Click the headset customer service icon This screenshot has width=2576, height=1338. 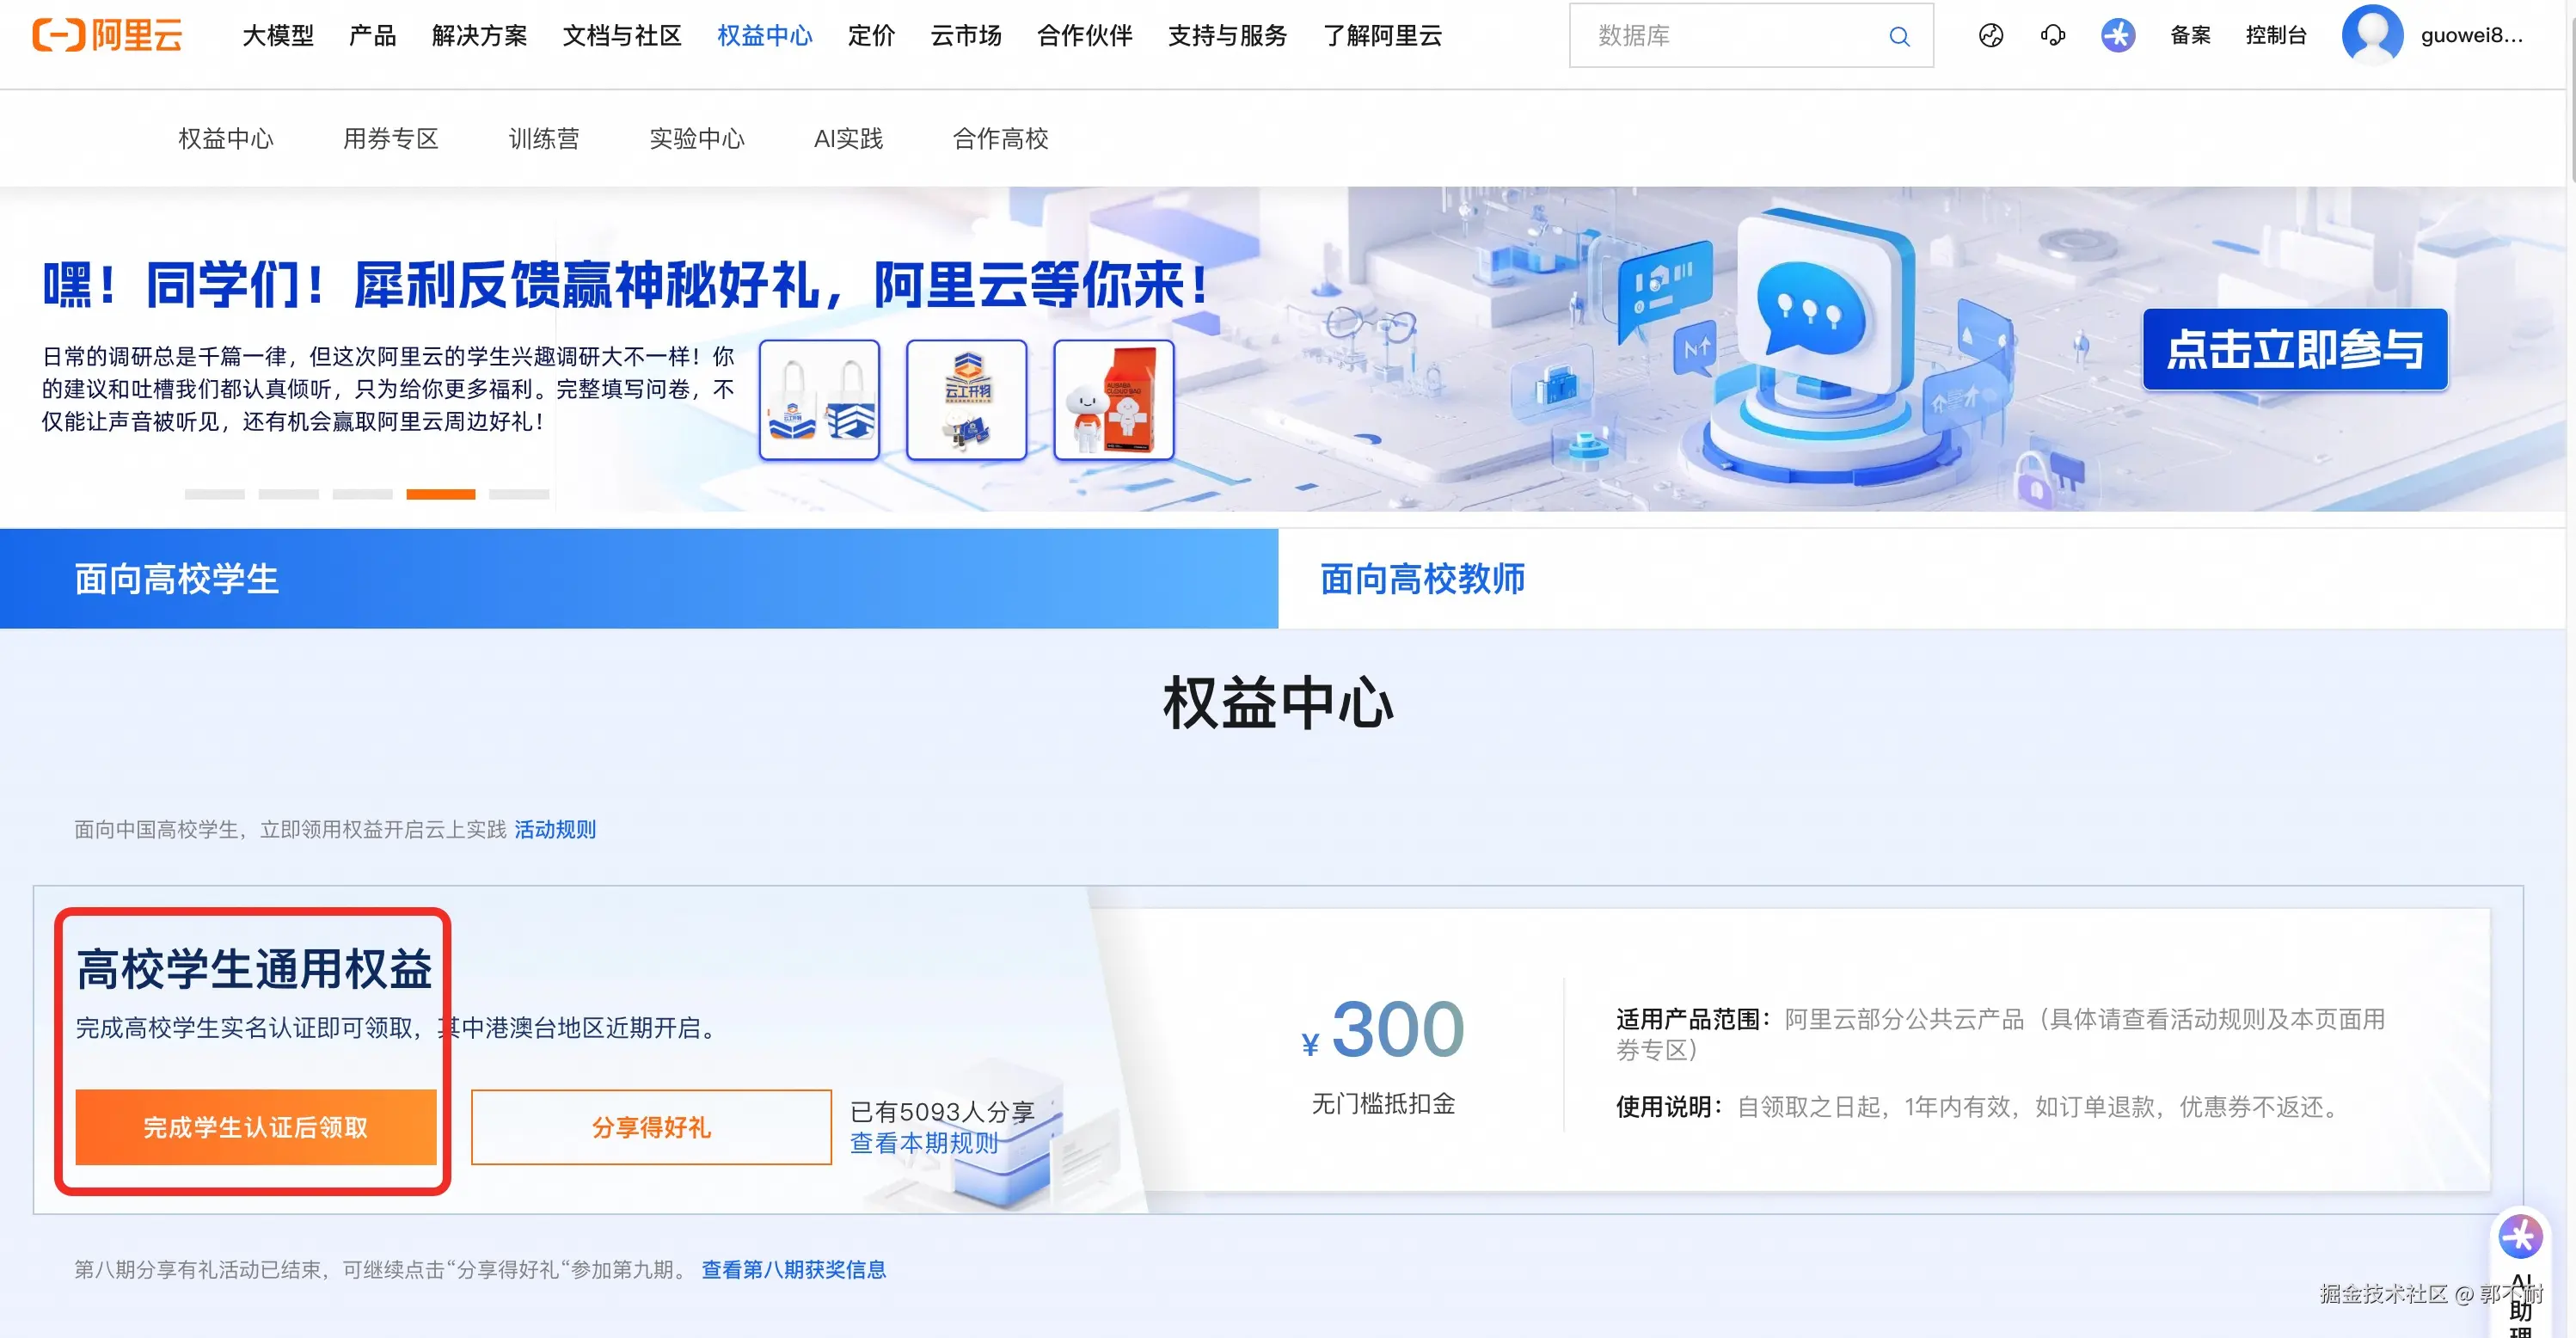(x=2052, y=36)
